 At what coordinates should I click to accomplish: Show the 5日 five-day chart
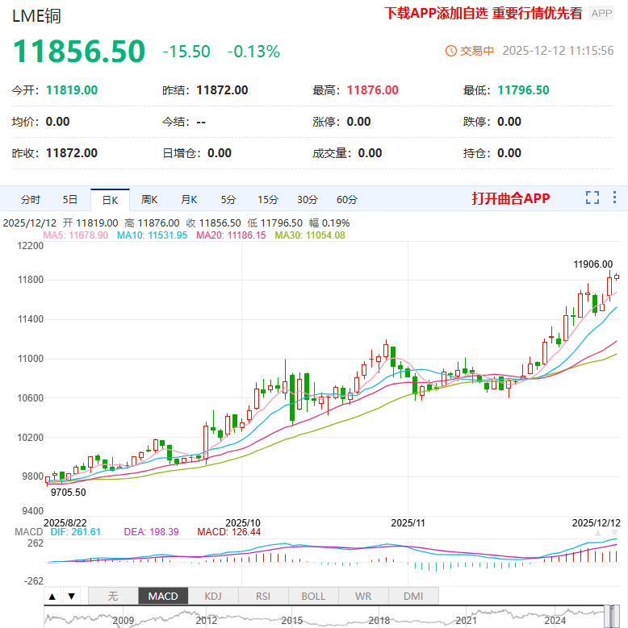[70, 199]
